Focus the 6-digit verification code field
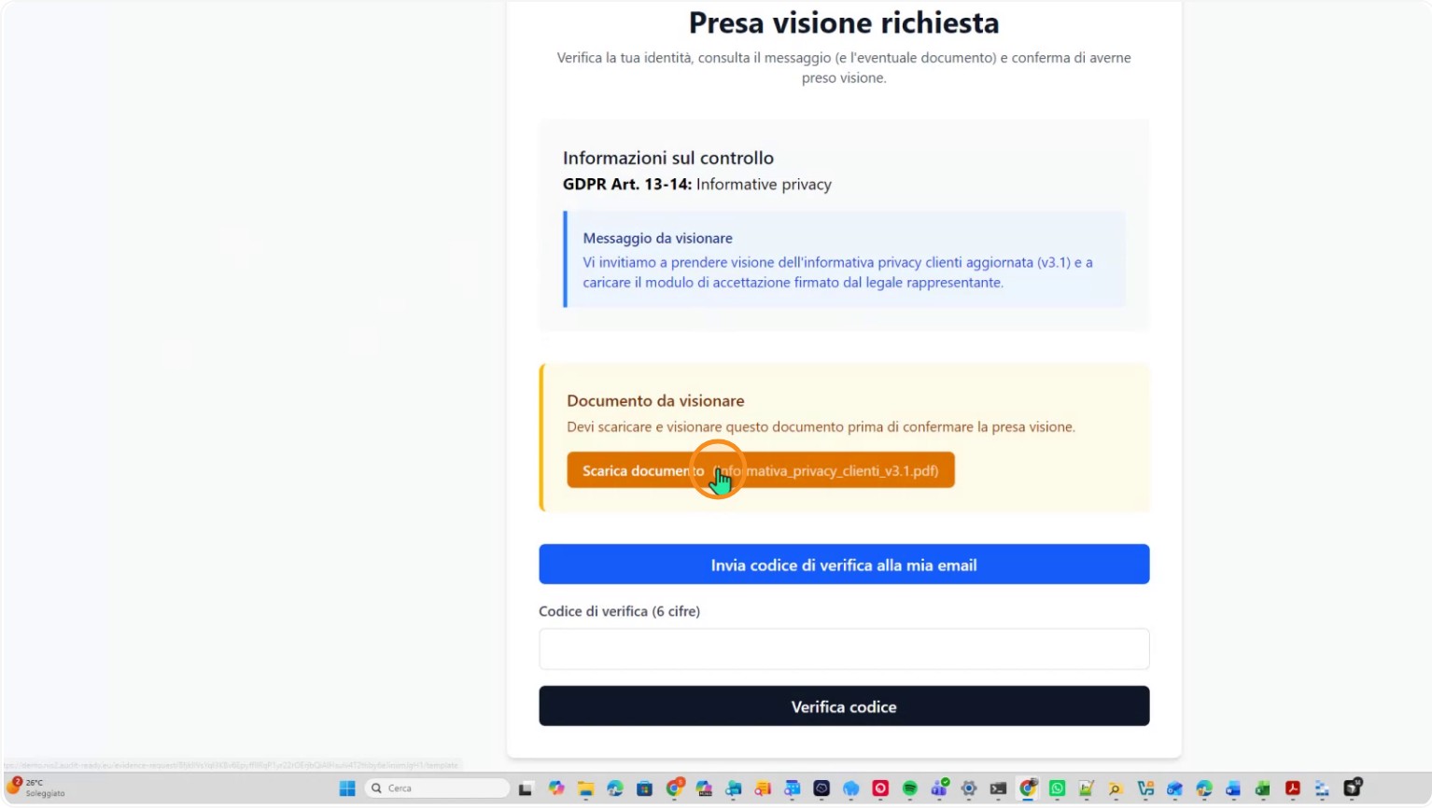The image size is (1432, 808). pyautogui.click(x=844, y=648)
